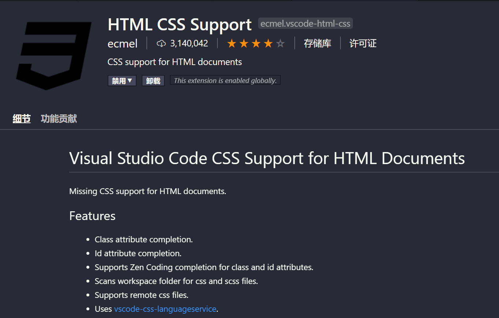This screenshot has height=318, width=499.
Task: Click the Zen Coding completion list item
Action: click(x=204, y=267)
